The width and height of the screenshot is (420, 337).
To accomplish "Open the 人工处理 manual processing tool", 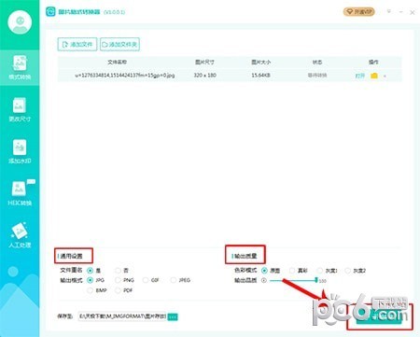I will pyautogui.click(x=20, y=235).
